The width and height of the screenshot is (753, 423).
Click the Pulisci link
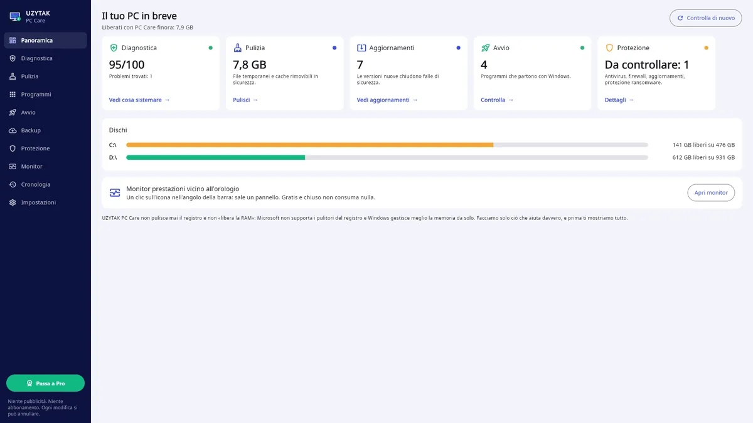pos(245,100)
